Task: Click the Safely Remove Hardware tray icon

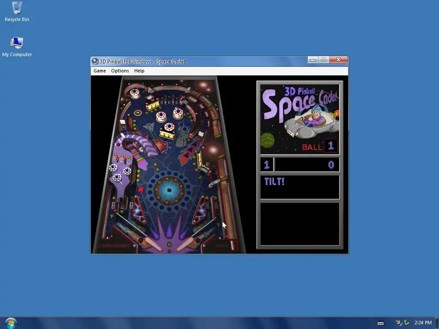Action: pos(406,323)
